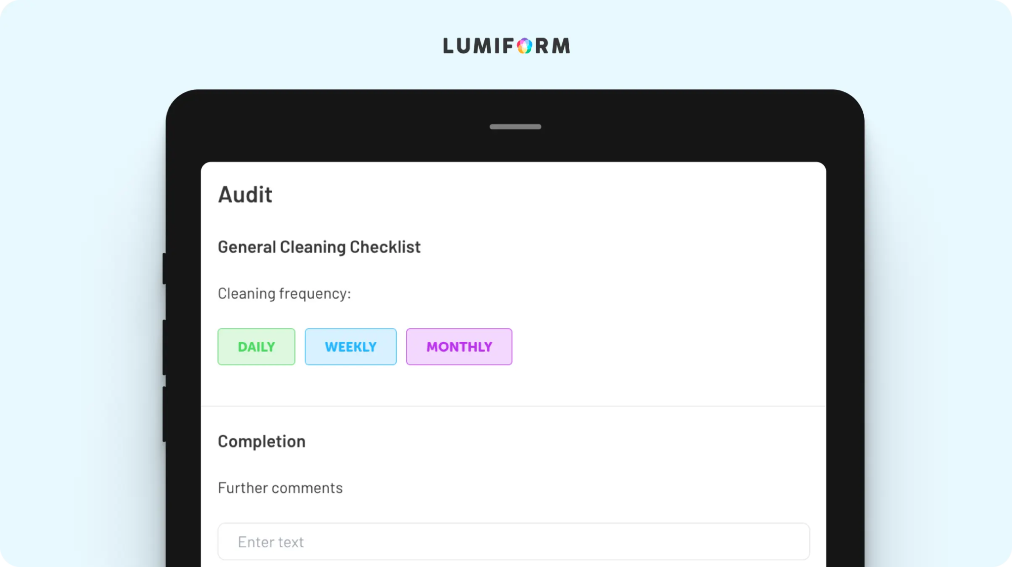This screenshot has width=1012, height=567.
Task: Click empty white area right of MONTHLY
Action: pyautogui.click(x=667, y=347)
